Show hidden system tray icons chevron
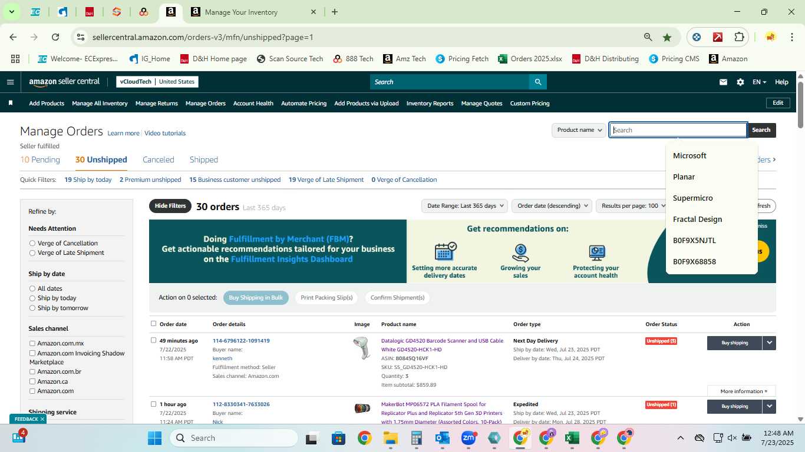Screen dimensions: 805x452 point(680,438)
